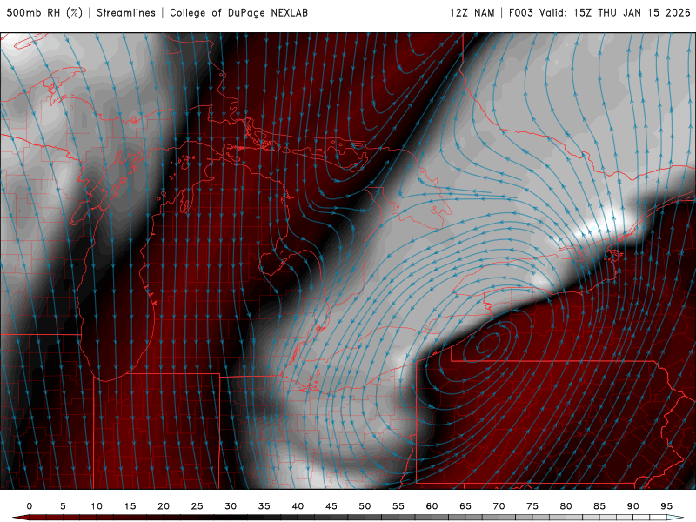Click the '55' colorbar label
Image resolution: width=696 pixels, height=522 pixels.
coord(398,506)
